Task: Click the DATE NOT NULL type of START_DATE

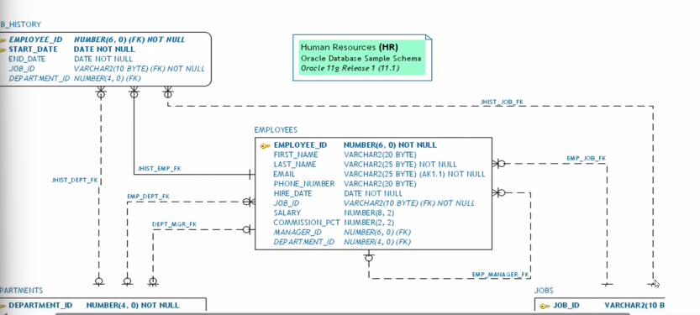Action: coord(104,50)
